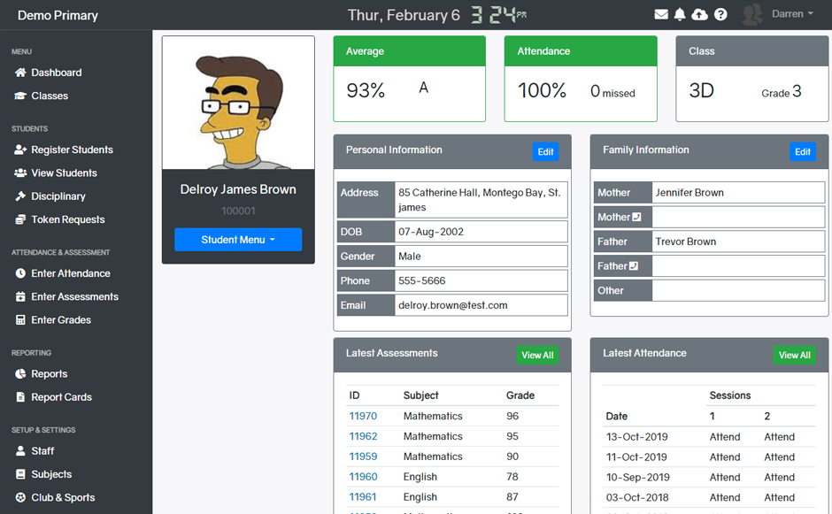
Task: Click the Mother field Jennifer Brown
Action: [738, 193]
